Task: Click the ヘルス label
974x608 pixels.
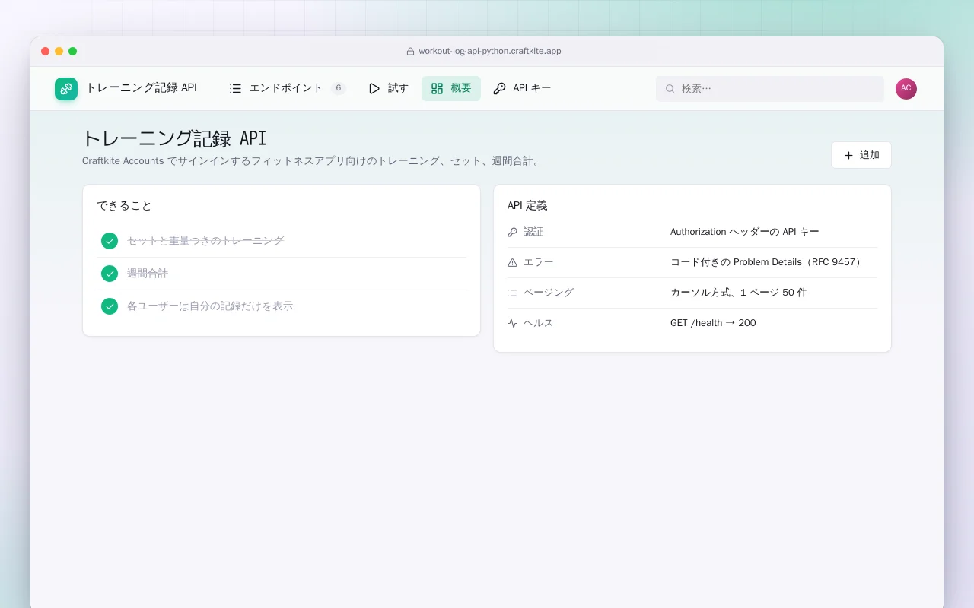Action: pos(539,323)
